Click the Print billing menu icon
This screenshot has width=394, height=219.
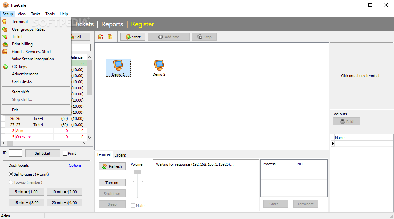5,44
